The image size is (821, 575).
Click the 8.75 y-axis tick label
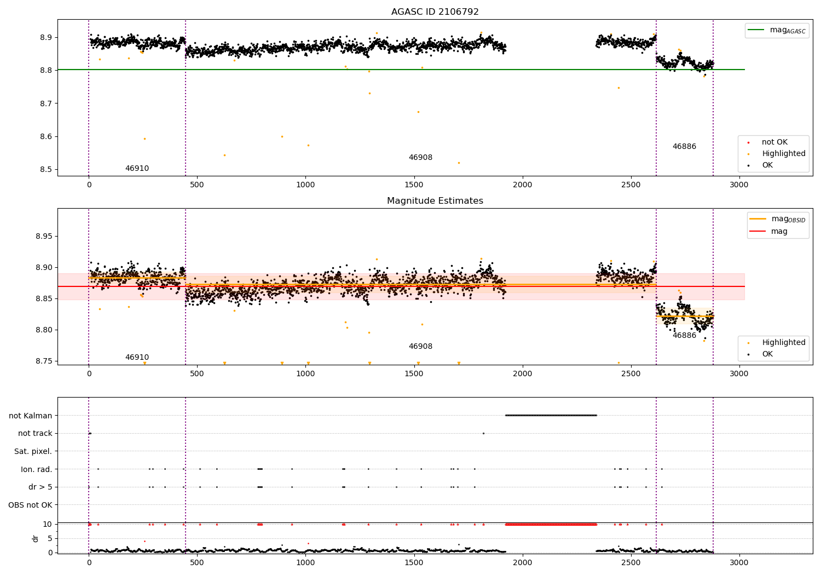click(44, 361)
